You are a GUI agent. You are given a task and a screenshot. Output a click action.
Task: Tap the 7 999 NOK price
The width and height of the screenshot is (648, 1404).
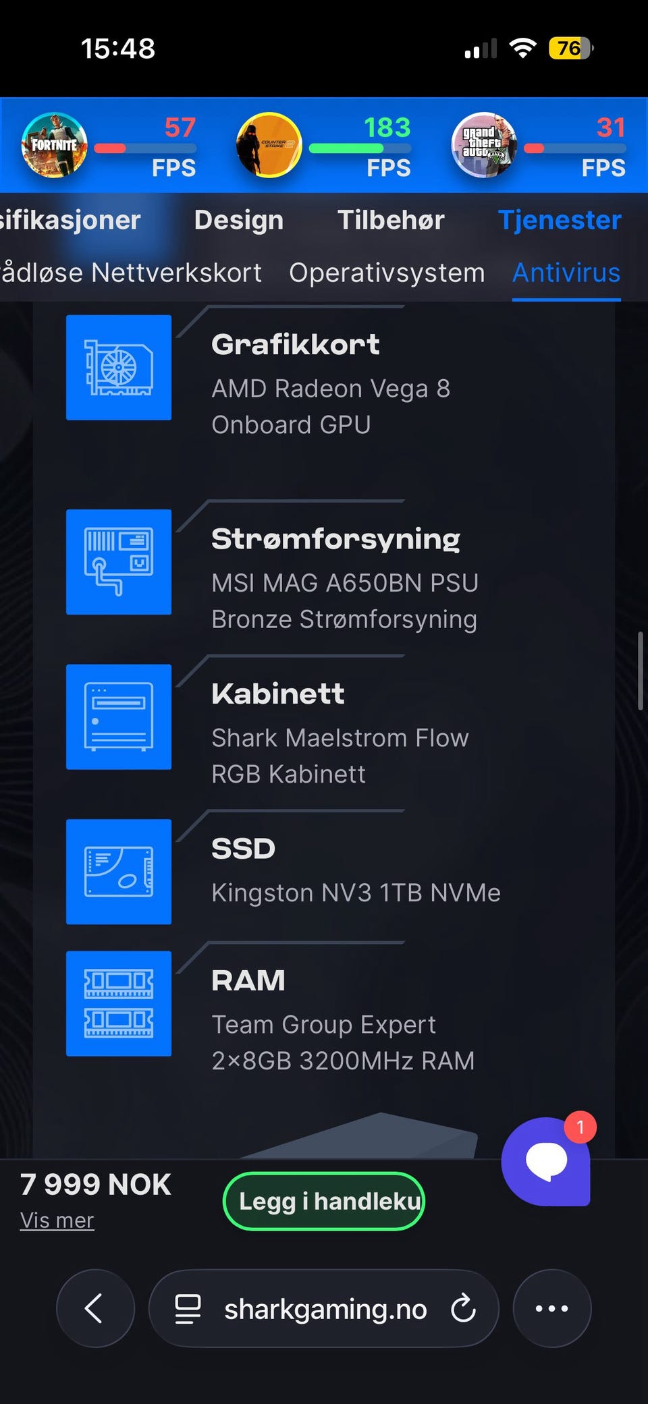coord(96,1184)
